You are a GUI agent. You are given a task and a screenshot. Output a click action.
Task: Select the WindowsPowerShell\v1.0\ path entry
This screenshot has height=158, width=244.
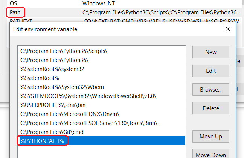tap(101, 96)
